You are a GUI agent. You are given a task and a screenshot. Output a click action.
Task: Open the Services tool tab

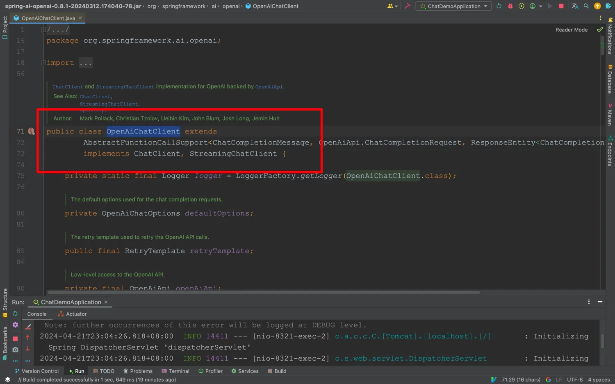245,371
